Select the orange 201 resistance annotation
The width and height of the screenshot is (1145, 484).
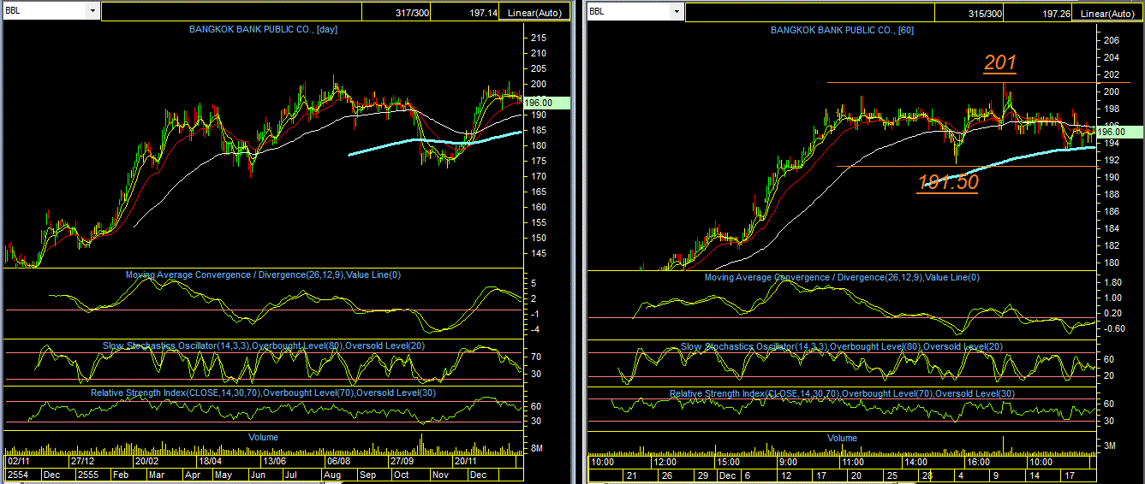999,62
